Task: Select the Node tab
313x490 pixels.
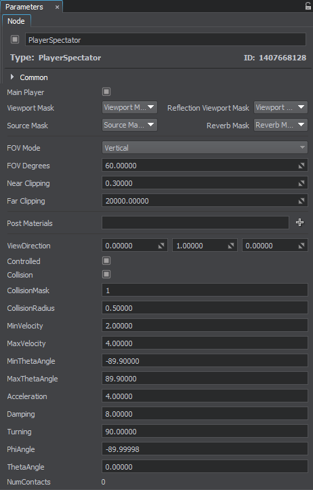Action: 16,21
